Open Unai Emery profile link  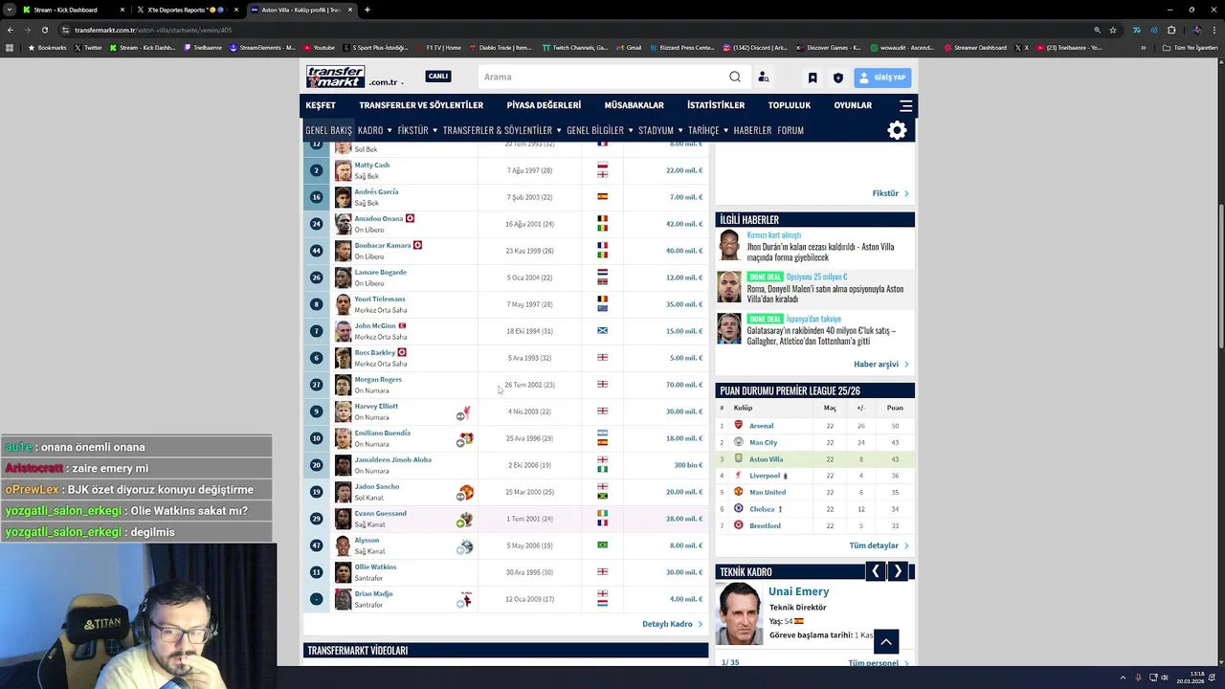(x=799, y=591)
